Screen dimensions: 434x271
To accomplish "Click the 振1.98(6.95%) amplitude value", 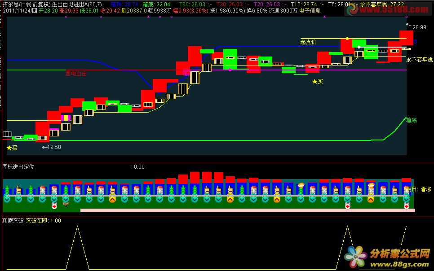I will 227,11.
